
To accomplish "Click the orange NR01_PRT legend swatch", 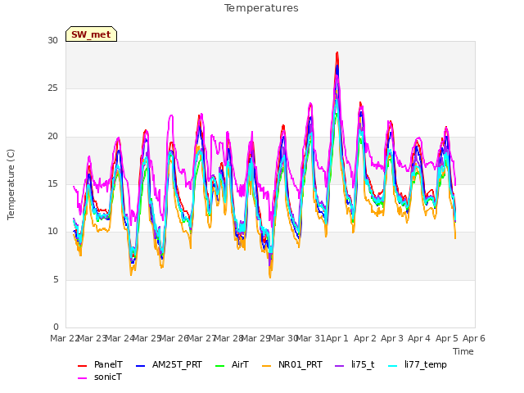I will [x=267, y=366].
